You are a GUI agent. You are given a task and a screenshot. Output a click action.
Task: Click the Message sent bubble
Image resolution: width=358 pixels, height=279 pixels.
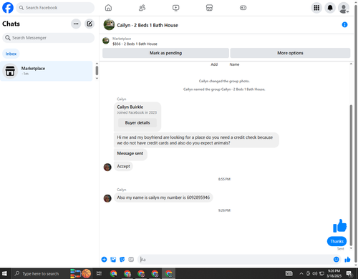[130, 154]
